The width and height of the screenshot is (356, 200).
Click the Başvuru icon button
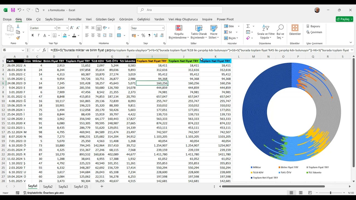(313, 26)
